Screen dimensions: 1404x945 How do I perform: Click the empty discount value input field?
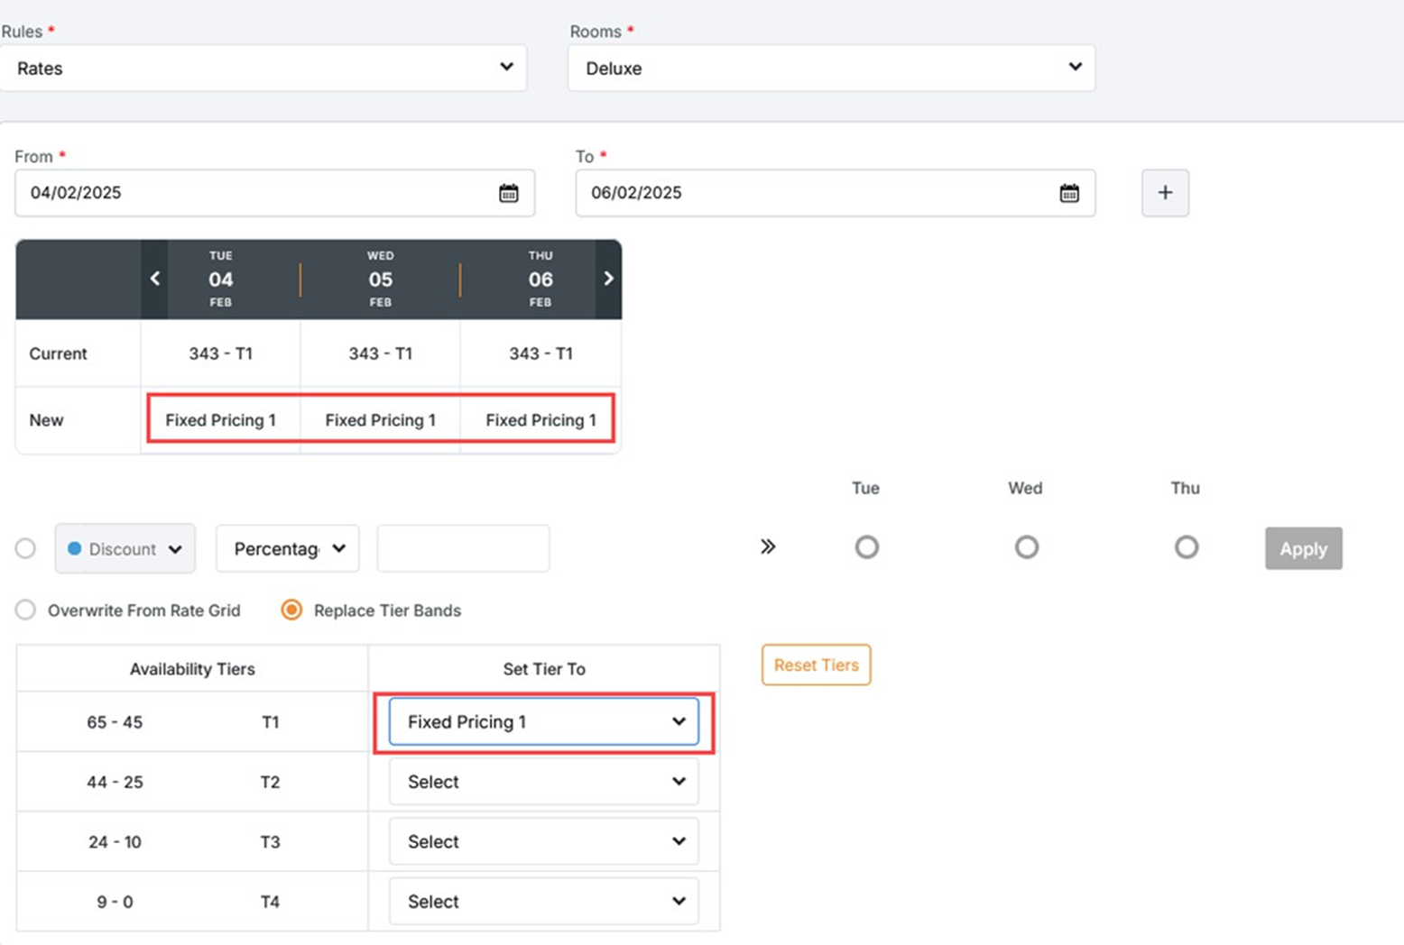(x=463, y=548)
